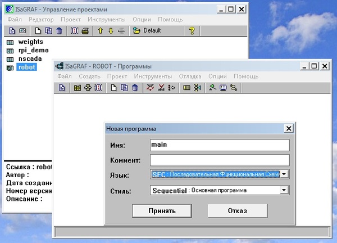
Task: Click the parameters arrows icon after the dictionary in Programs toolbar
Action: point(88,88)
